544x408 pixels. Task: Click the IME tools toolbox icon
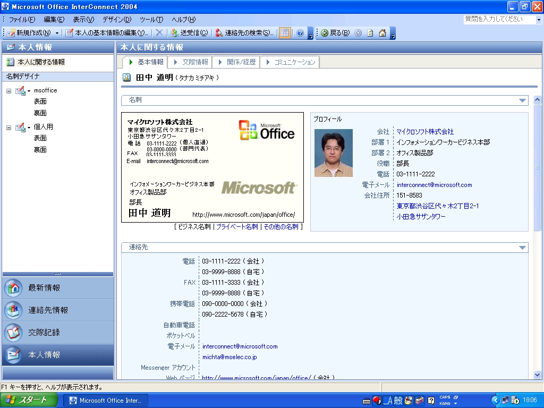coord(420,401)
